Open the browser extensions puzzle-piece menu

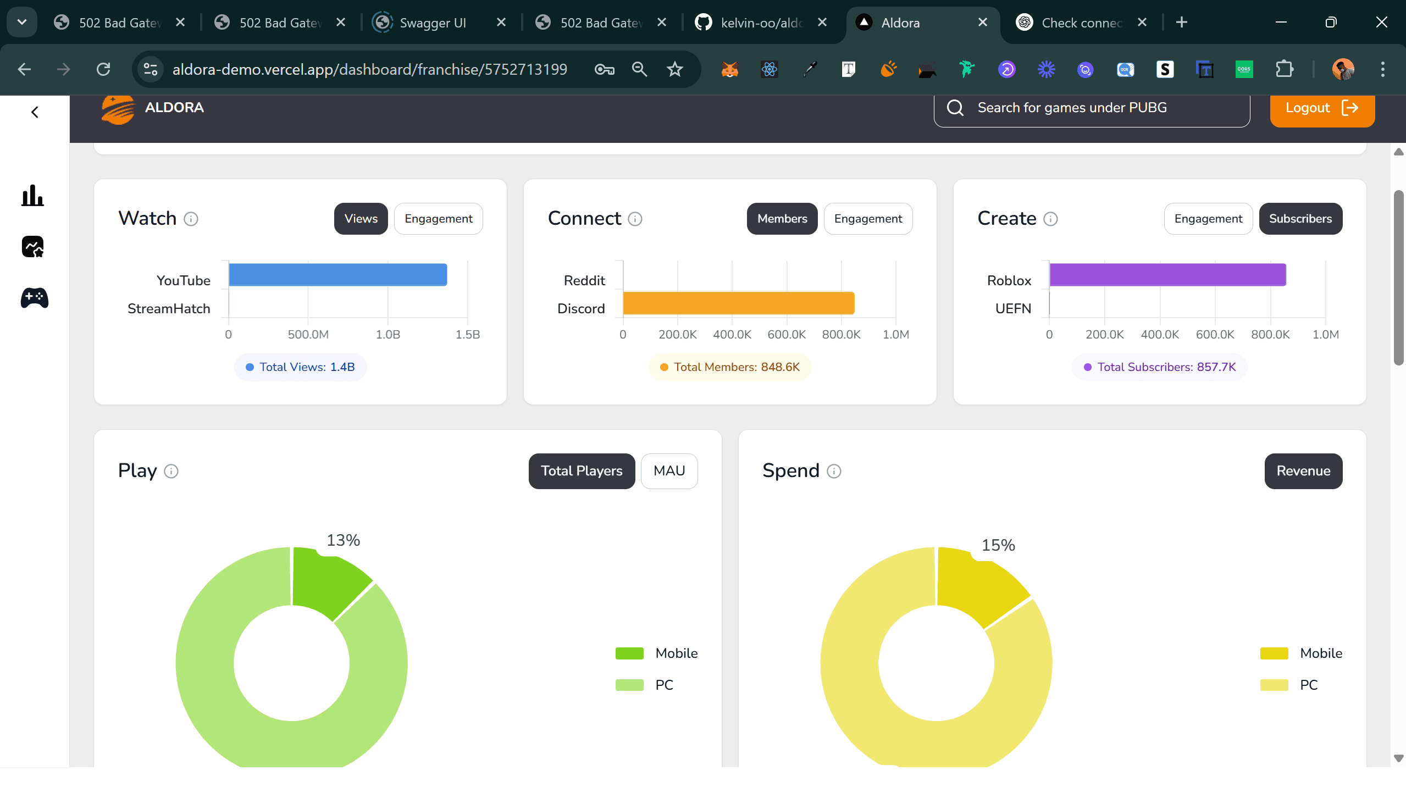[1284, 69]
